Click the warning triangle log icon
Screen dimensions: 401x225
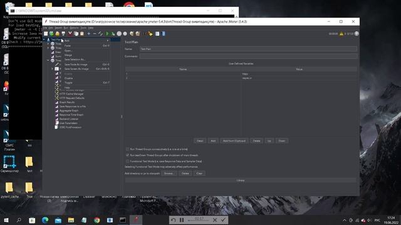pos(341,34)
